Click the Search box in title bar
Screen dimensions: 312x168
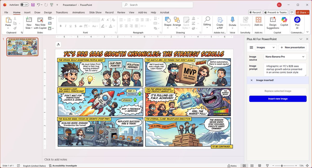tap(158, 5)
